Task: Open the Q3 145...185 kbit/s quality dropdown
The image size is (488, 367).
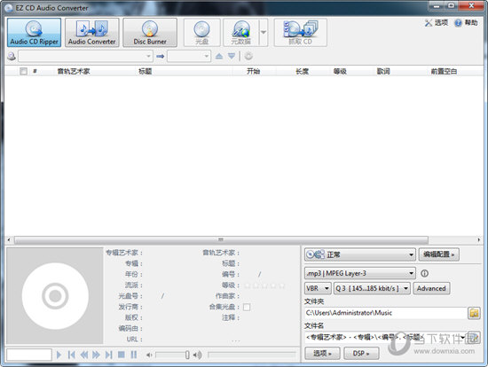Action: 372,288
